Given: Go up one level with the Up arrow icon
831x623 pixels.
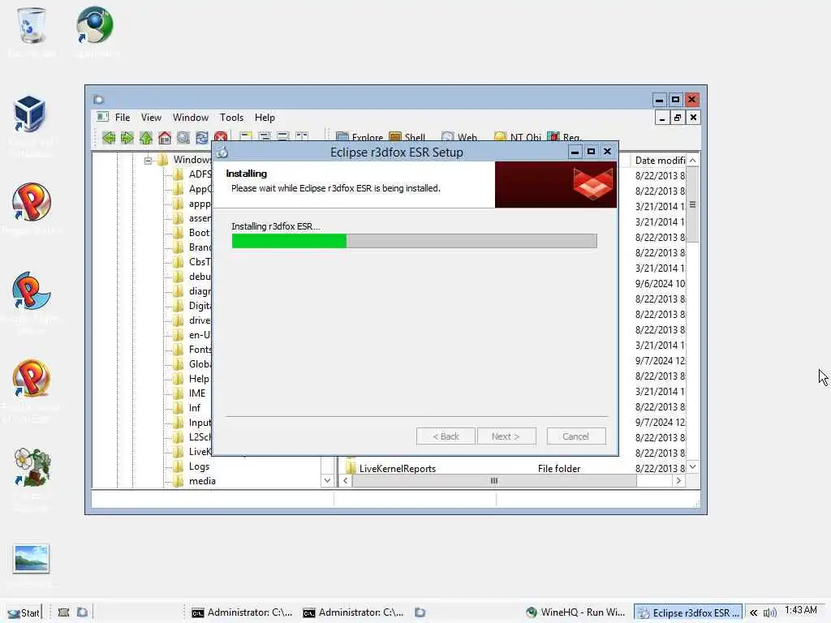Looking at the screenshot, I should [x=146, y=138].
